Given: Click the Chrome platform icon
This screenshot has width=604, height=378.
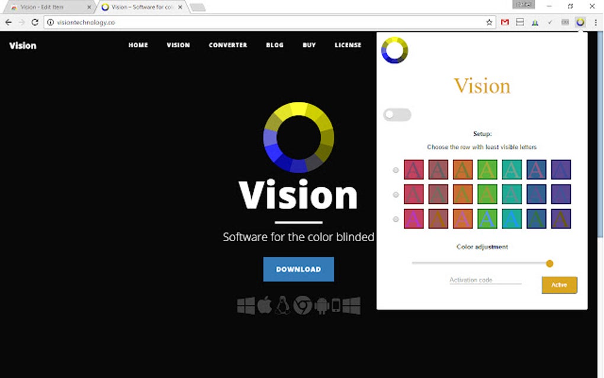Looking at the screenshot, I should [303, 306].
